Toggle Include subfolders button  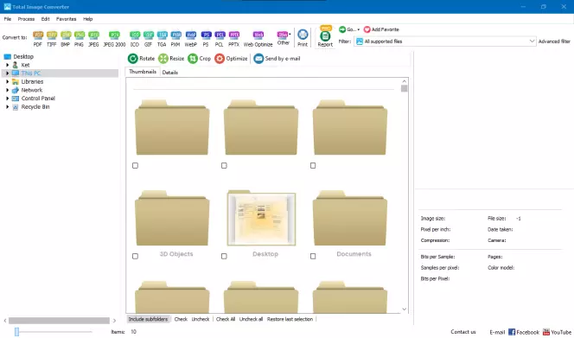tap(148, 319)
